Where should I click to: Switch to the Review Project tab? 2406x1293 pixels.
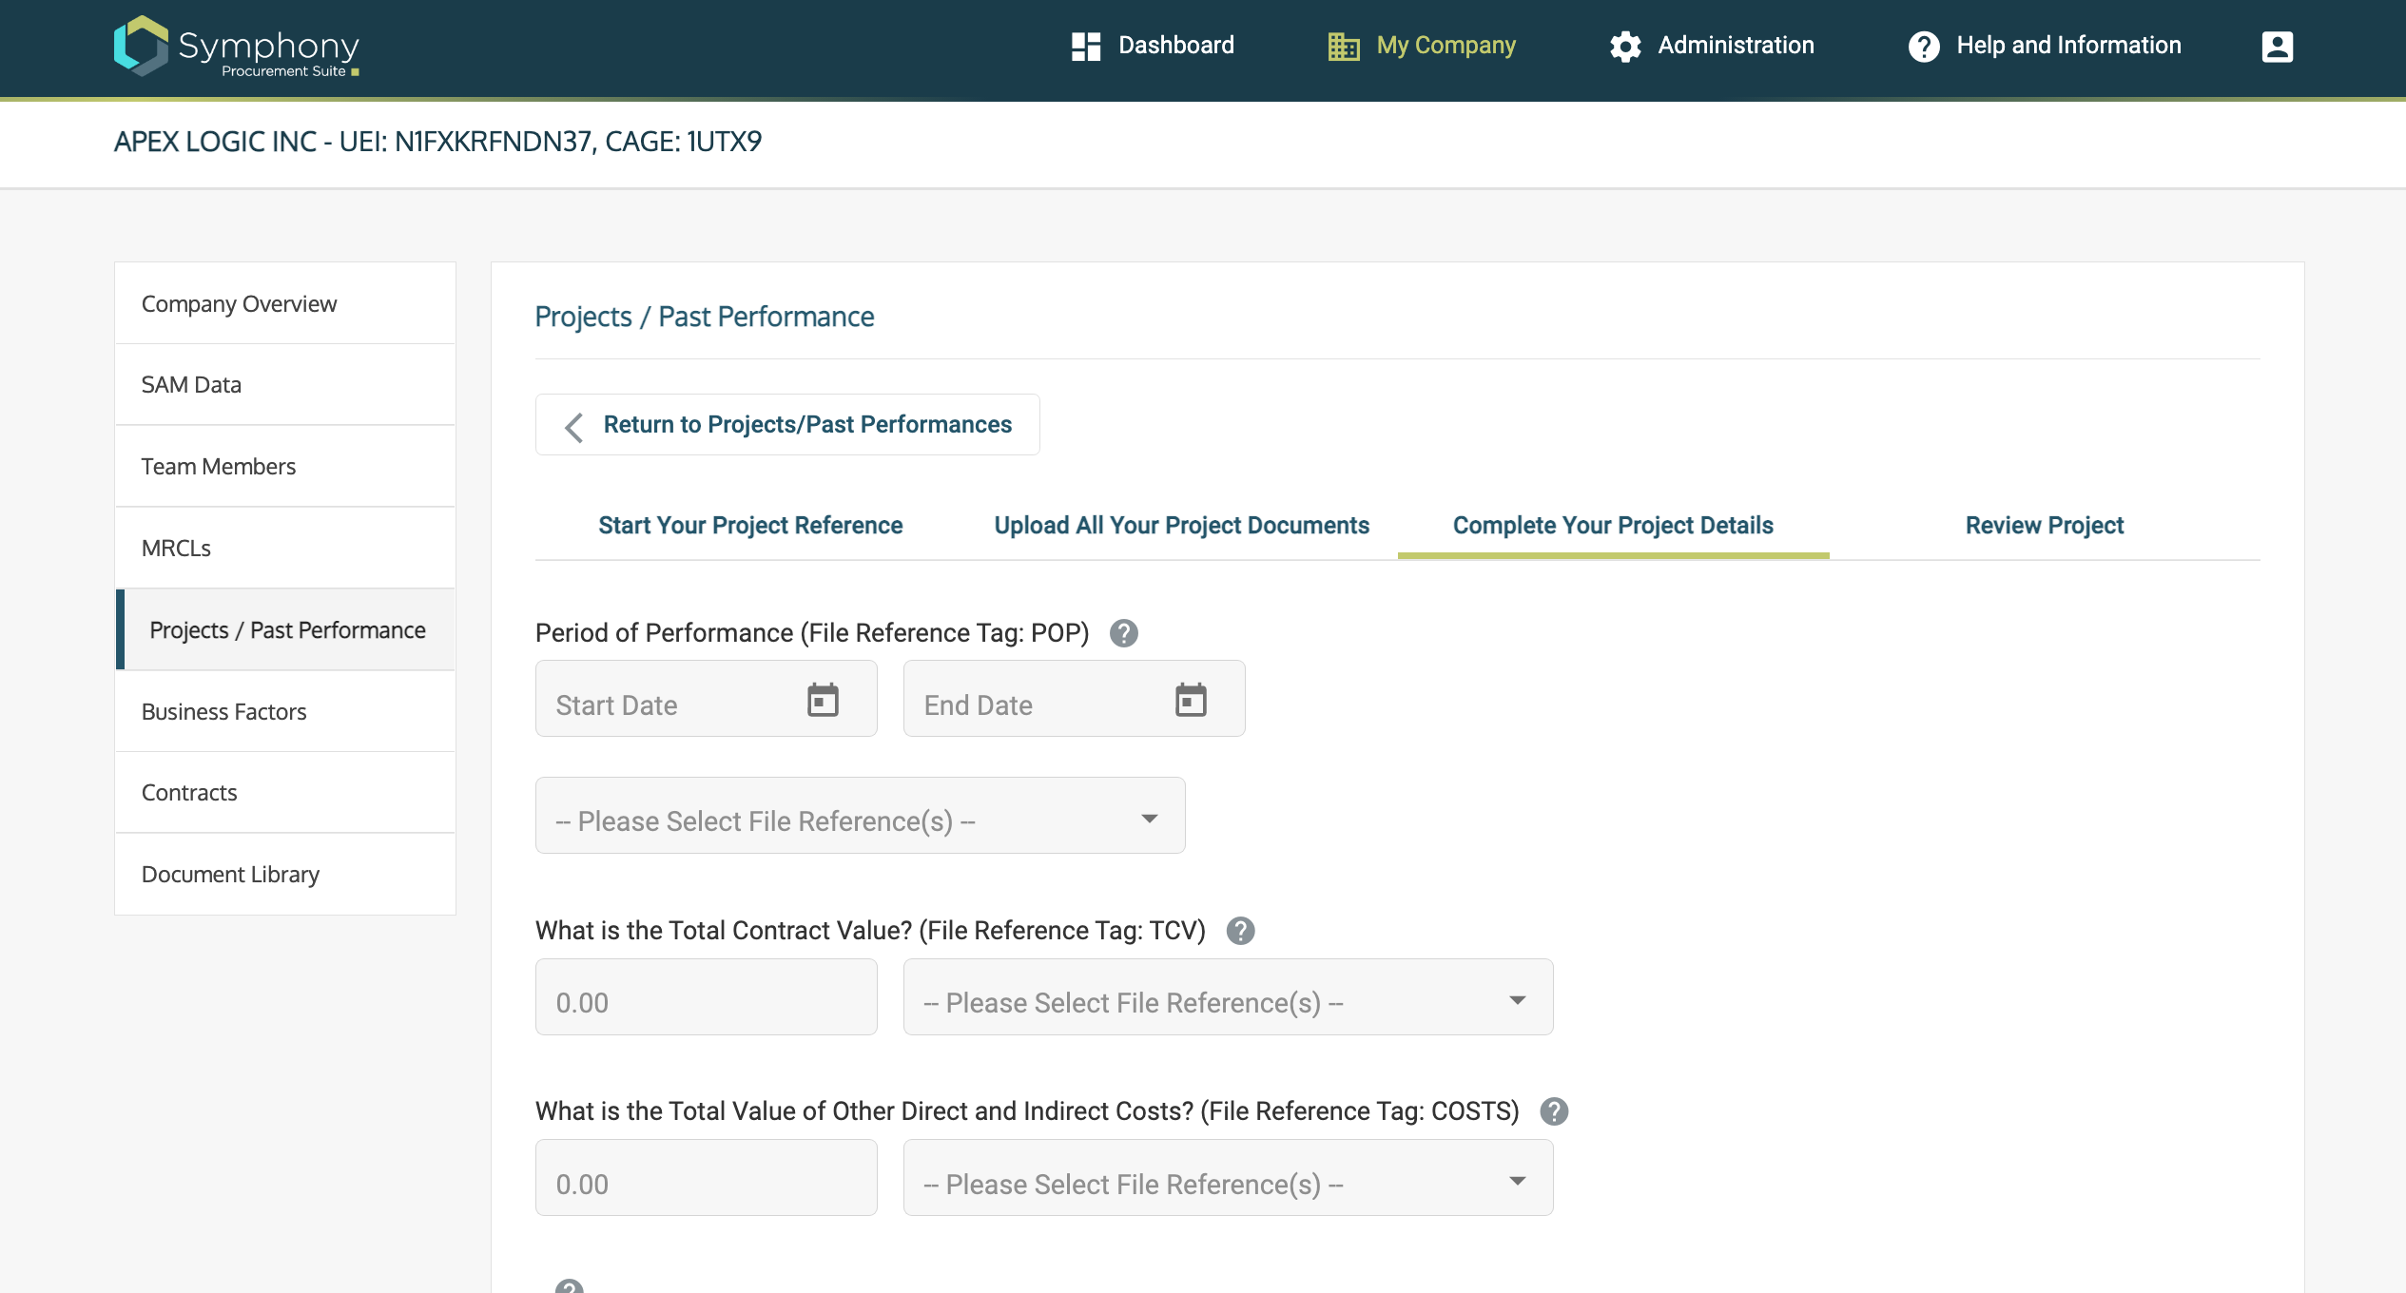click(x=2043, y=525)
